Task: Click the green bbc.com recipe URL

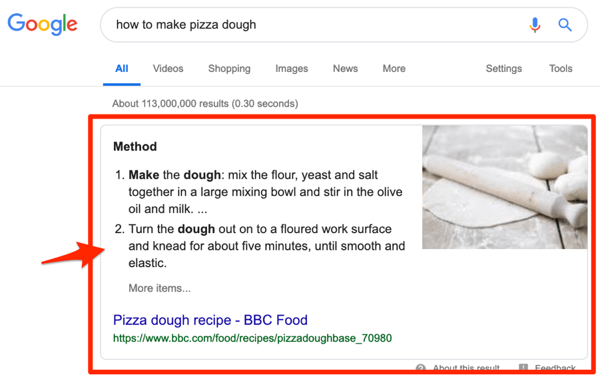Action: click(x=252, y=338)
